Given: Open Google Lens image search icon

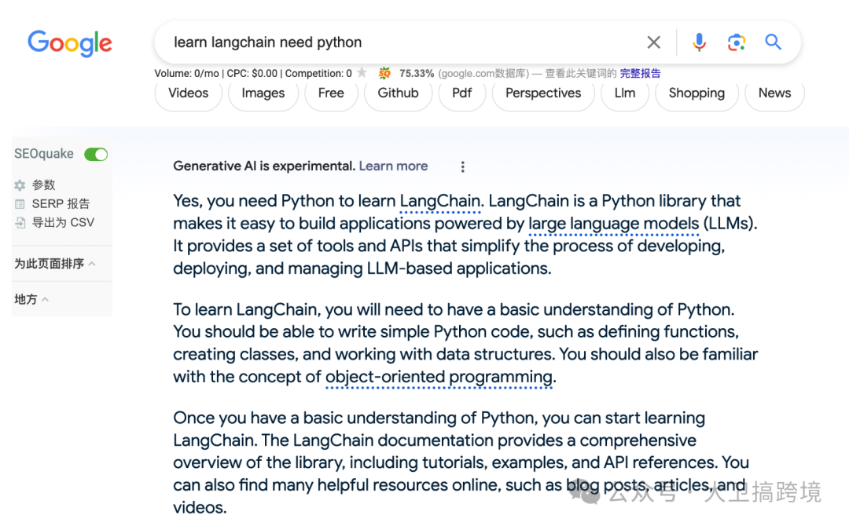Looking at the screenshot, I should pyautogui.click(x=737, y=42).
